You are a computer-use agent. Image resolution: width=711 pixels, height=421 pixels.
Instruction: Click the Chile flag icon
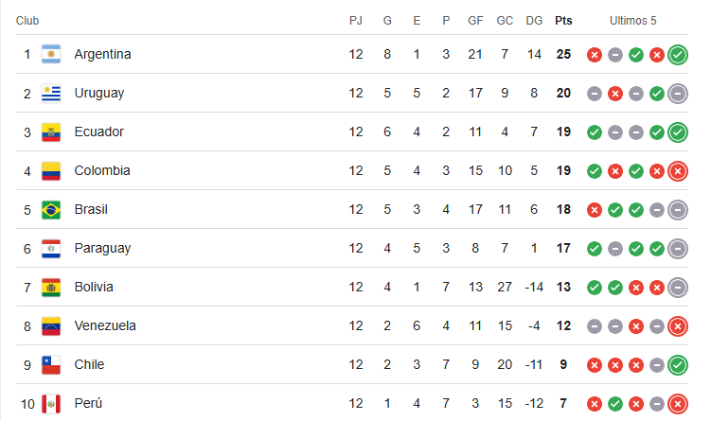[51, 365]
